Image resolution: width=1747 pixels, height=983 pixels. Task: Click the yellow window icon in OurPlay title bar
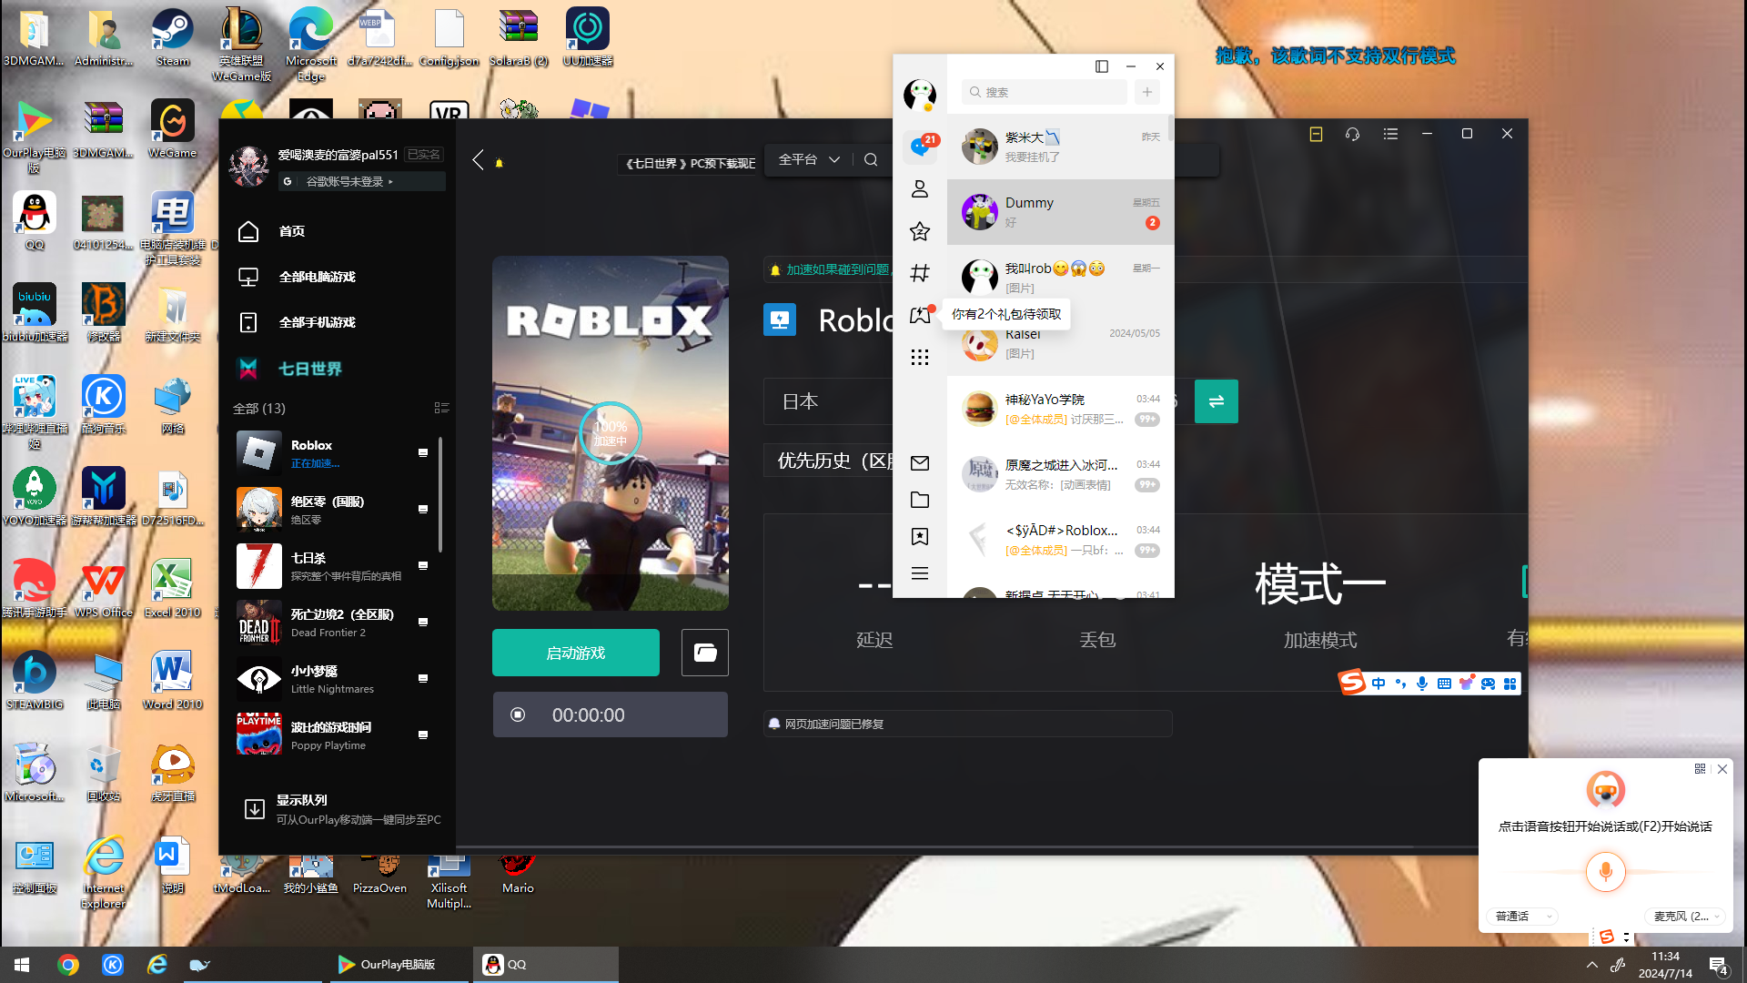[x=1316, y=134]
